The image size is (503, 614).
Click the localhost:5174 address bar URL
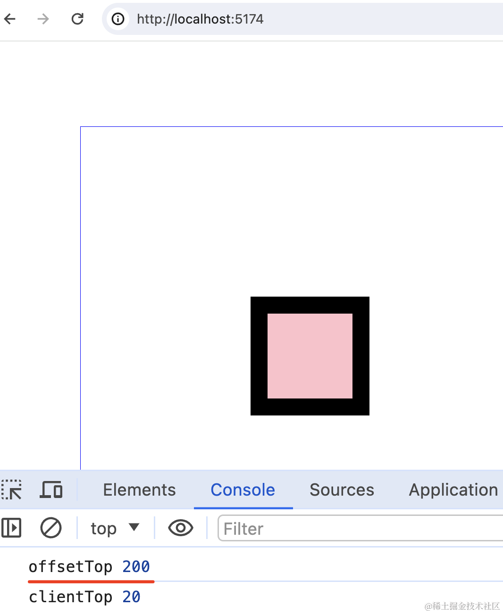200,19
